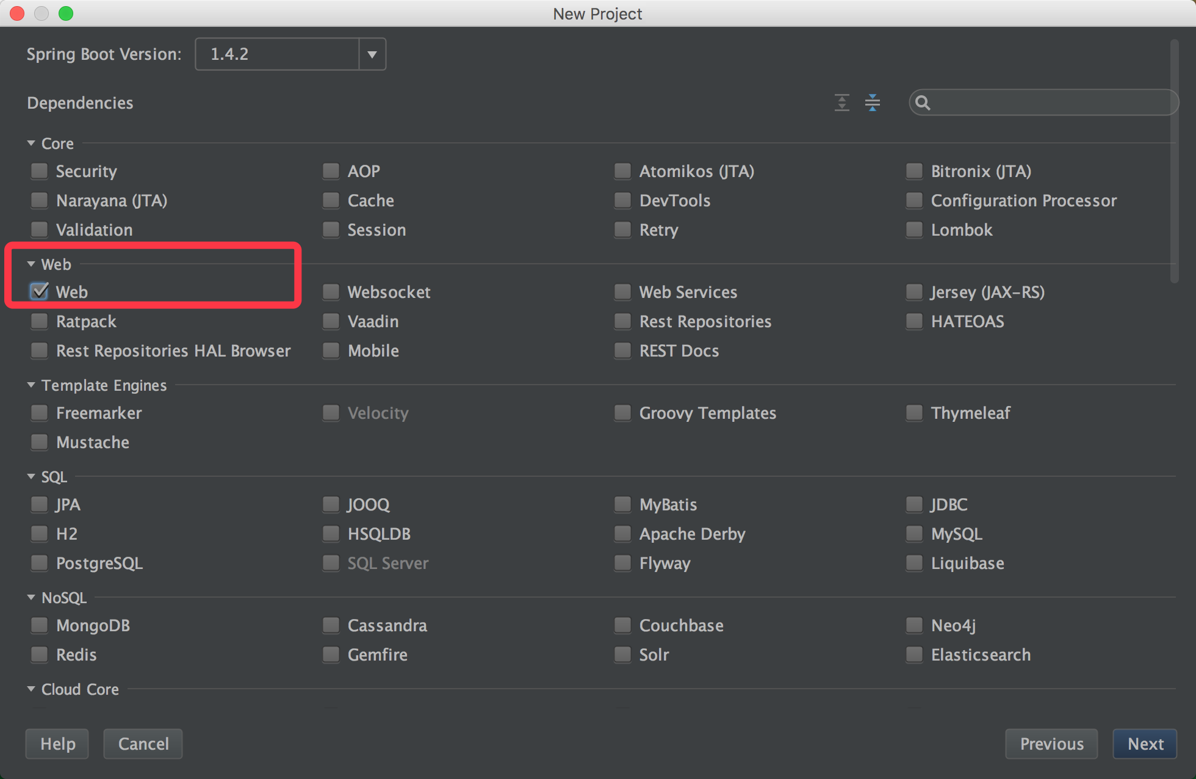Select the Thymeleaf checkbox

coord(915,413)
